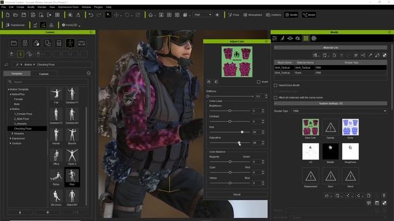
Task: Open the Edit menu
Action: [11, 7]
